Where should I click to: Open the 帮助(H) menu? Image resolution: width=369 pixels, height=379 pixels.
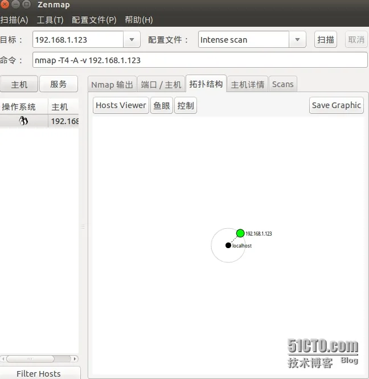click(x=139, y=20)
